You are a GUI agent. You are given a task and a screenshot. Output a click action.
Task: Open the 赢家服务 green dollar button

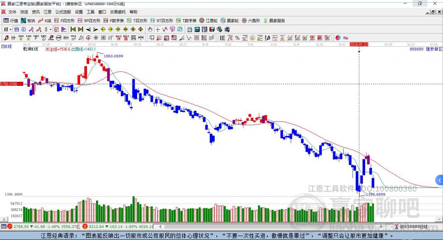click(x=274, y=21)
